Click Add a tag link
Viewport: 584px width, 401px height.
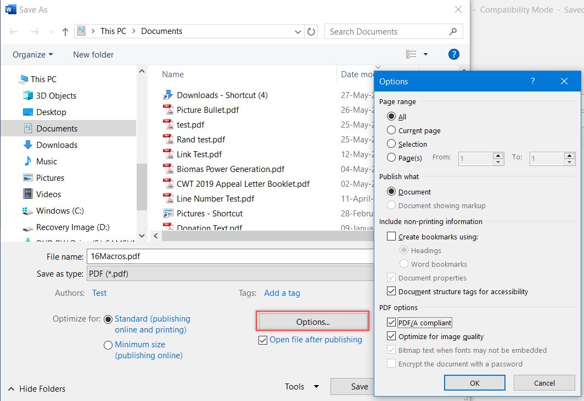coord(282,293)
